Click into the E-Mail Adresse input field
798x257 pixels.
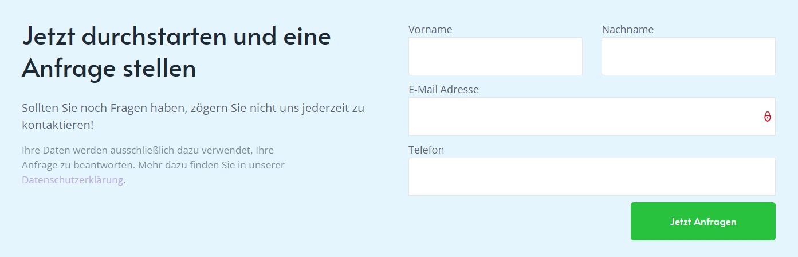pos(592,117)
